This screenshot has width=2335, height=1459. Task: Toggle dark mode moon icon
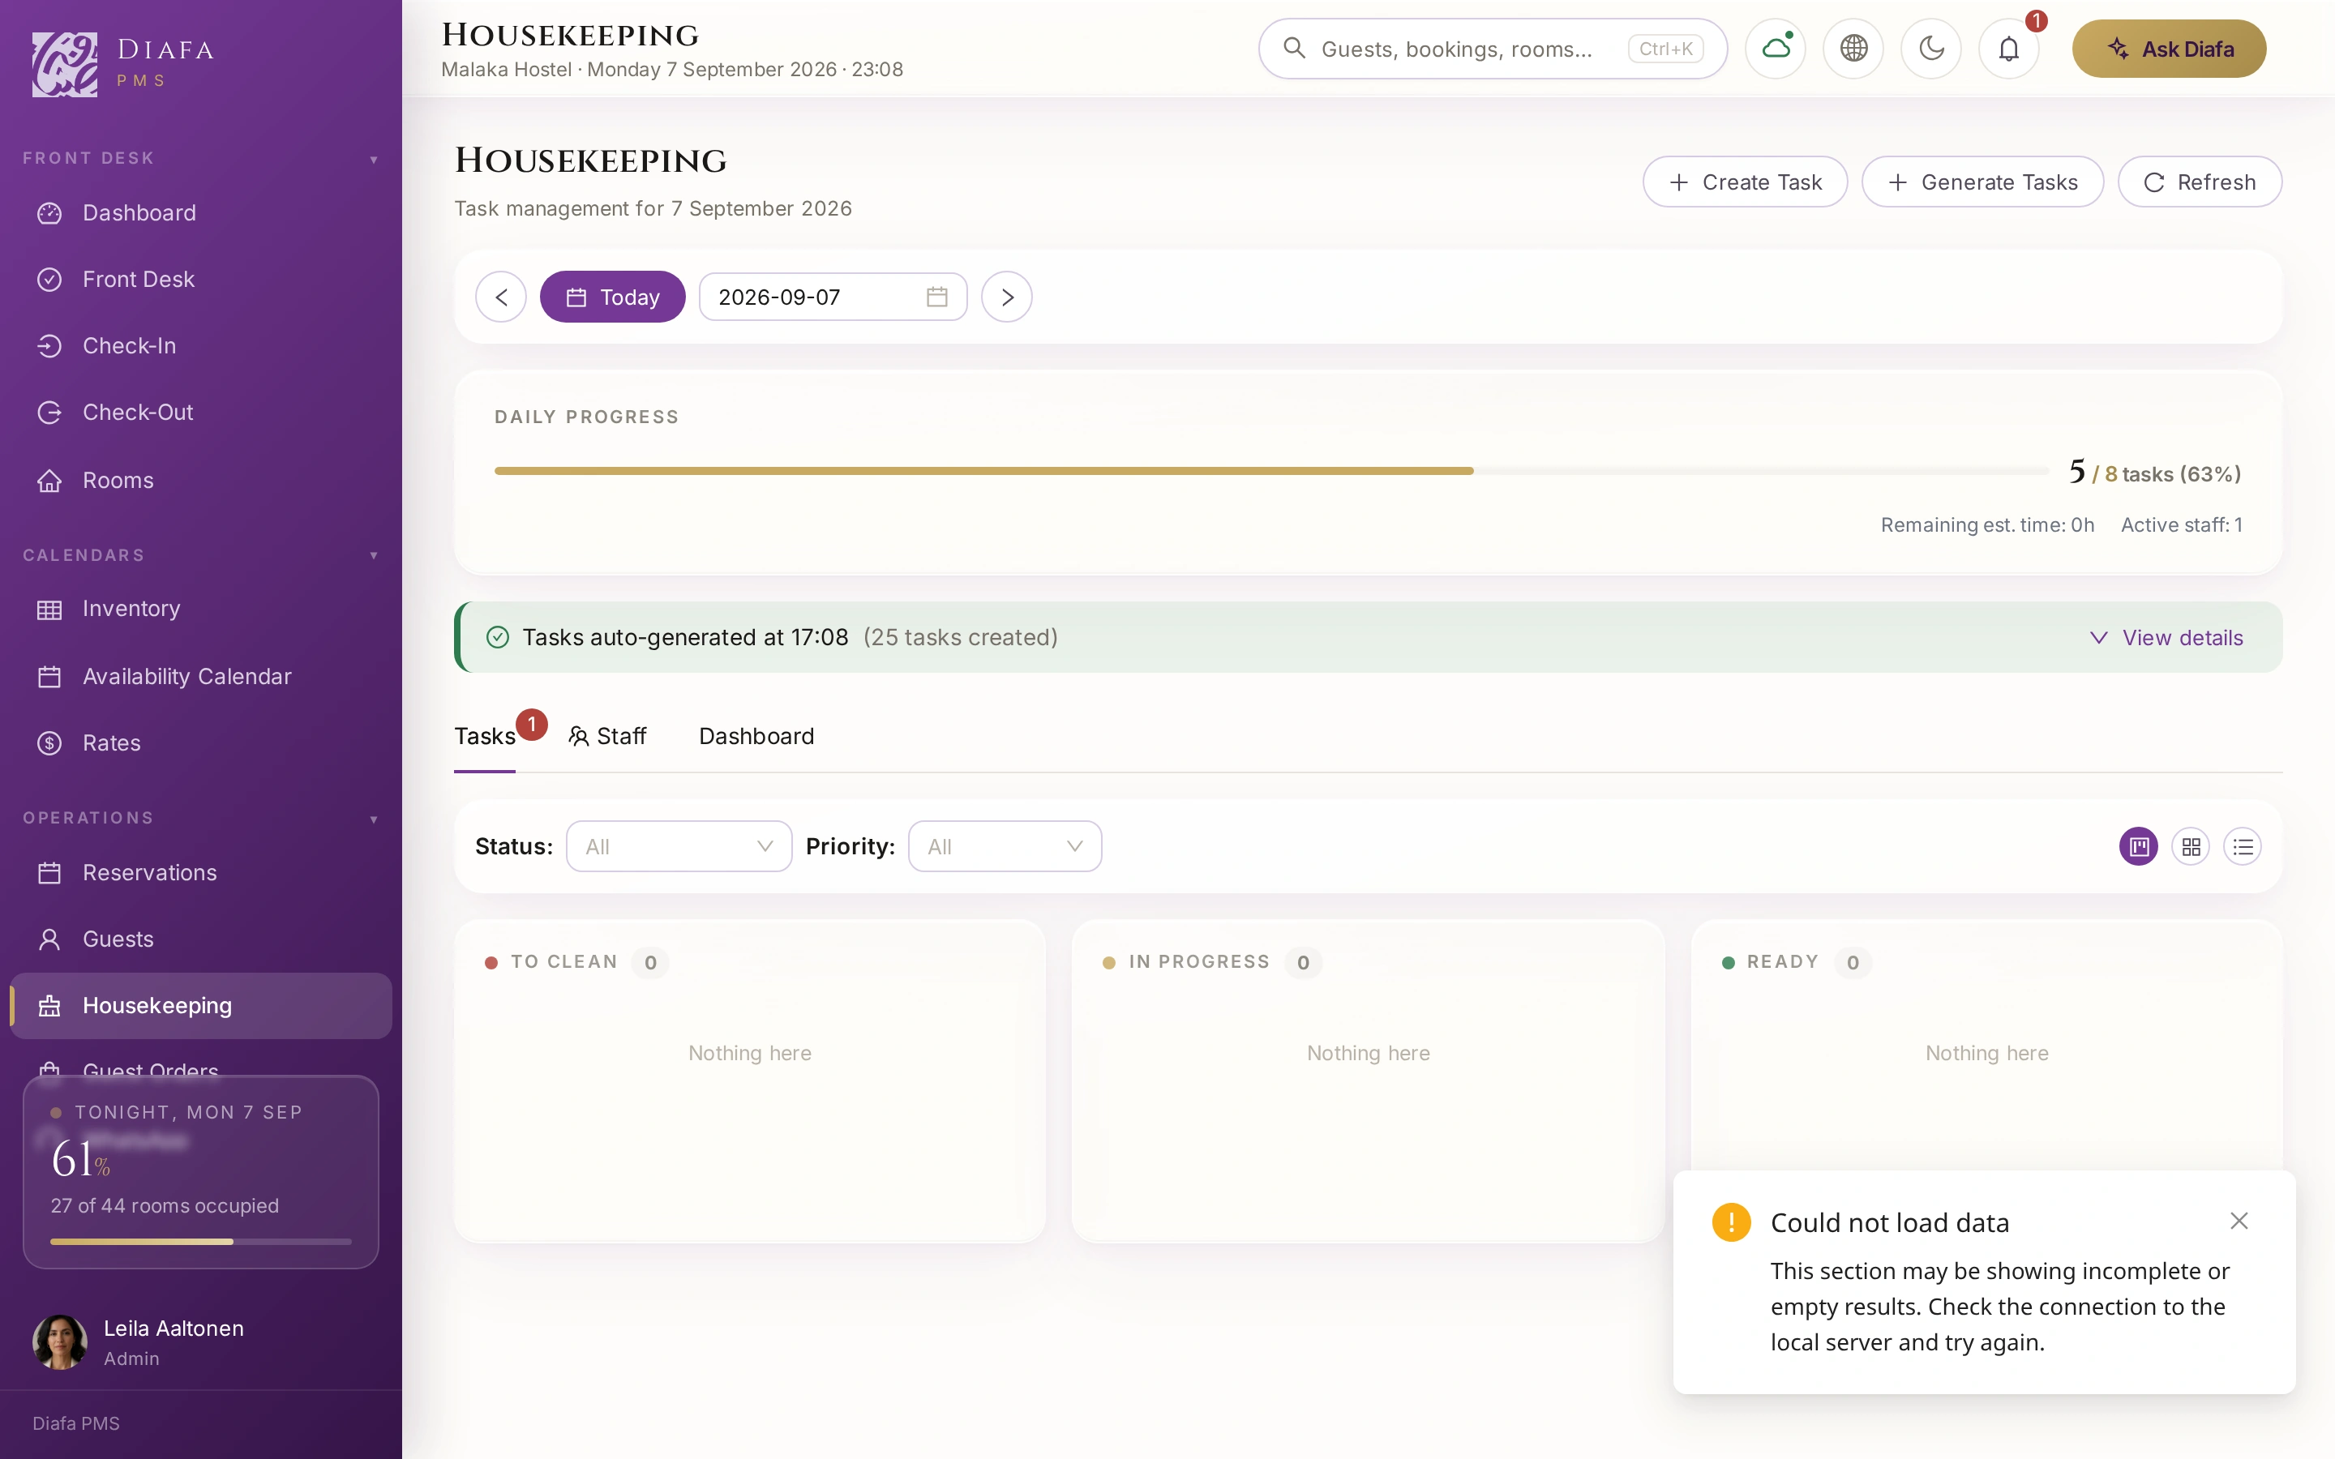pos(1930,49)
